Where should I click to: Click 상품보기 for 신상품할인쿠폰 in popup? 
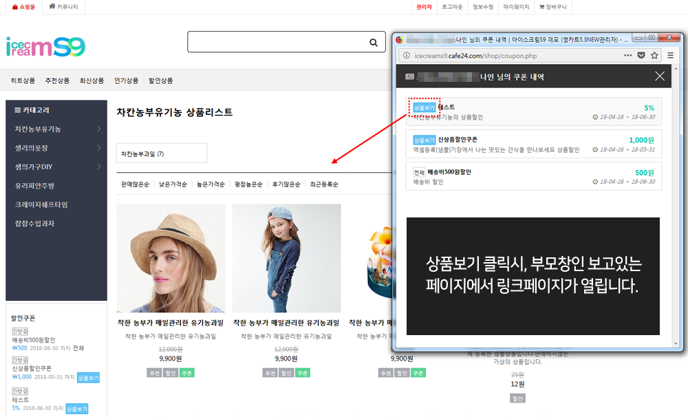424,140
